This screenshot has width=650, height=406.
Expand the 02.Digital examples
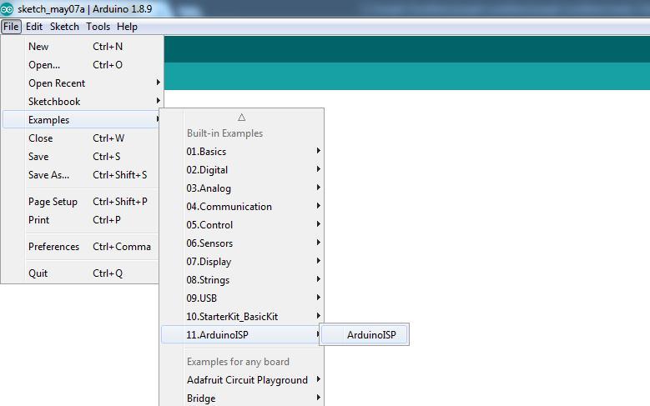[242, 169]
